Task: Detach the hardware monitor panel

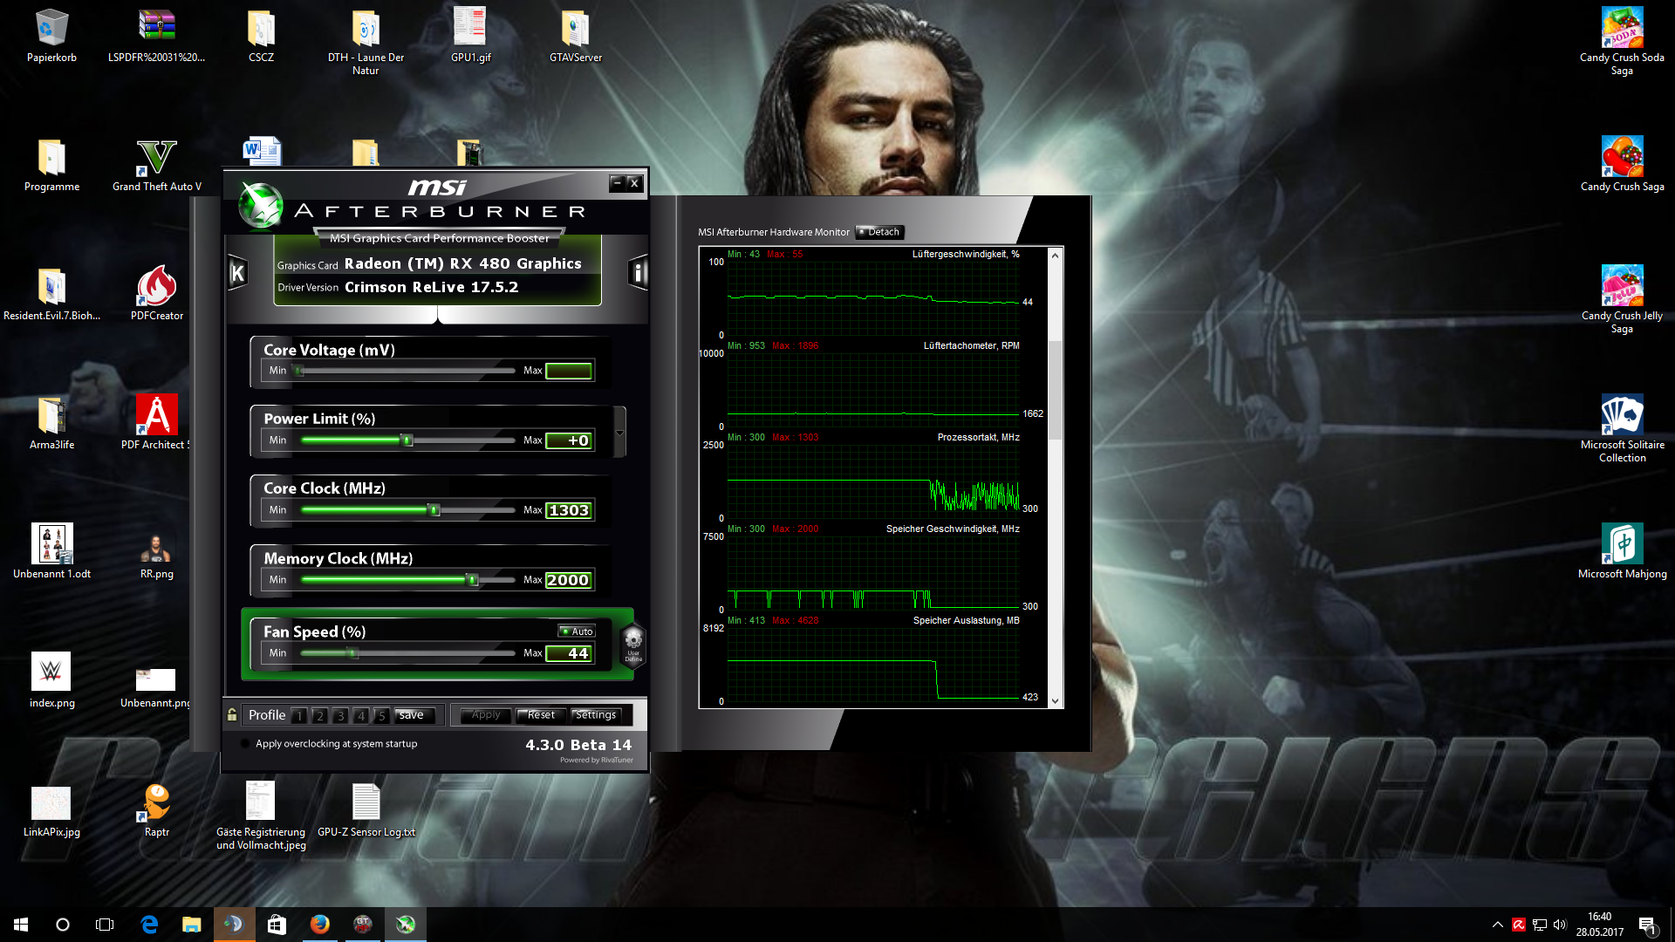Action: 879,232
